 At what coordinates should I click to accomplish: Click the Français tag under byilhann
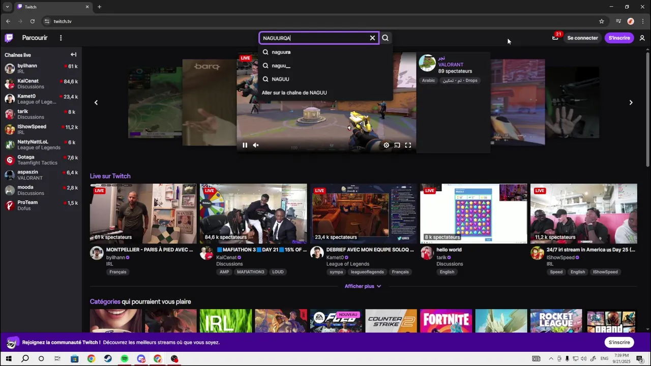(x=117, y=272)
